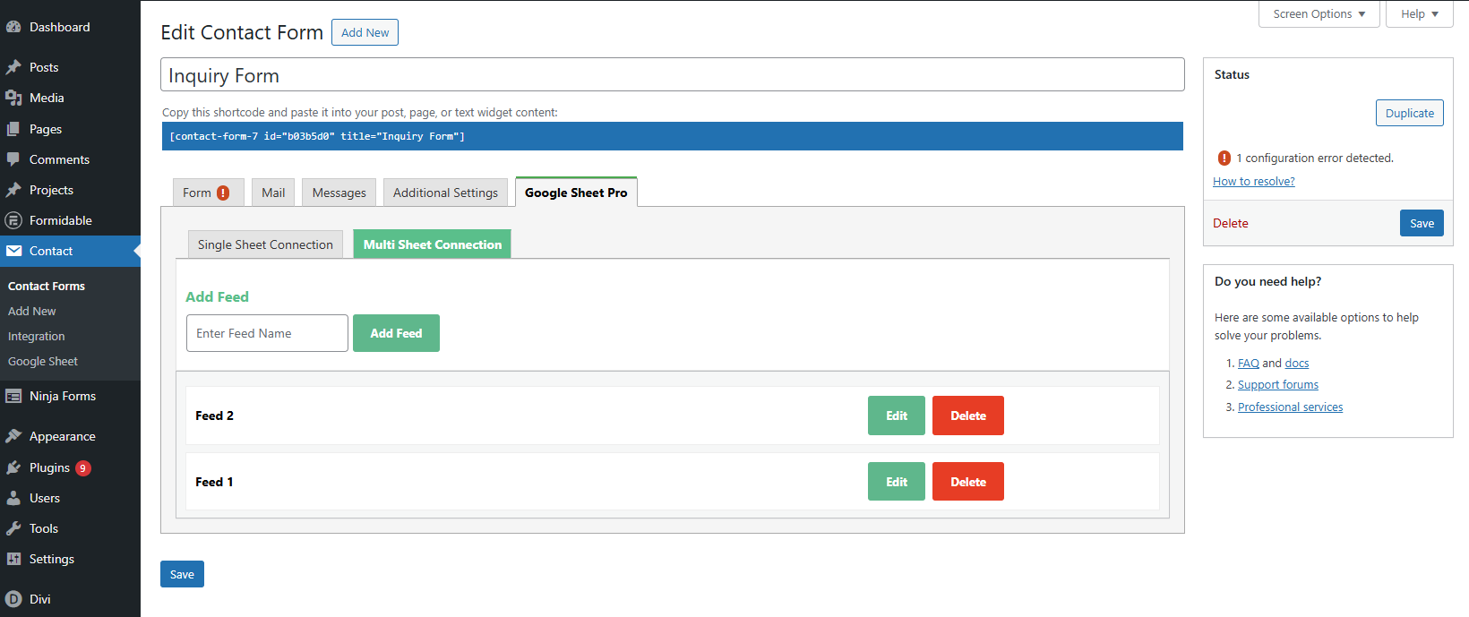Expand the Help dropdown panel
Image resolution: width=1469 pixels, height=617 pixels.
coord(1419,14)
